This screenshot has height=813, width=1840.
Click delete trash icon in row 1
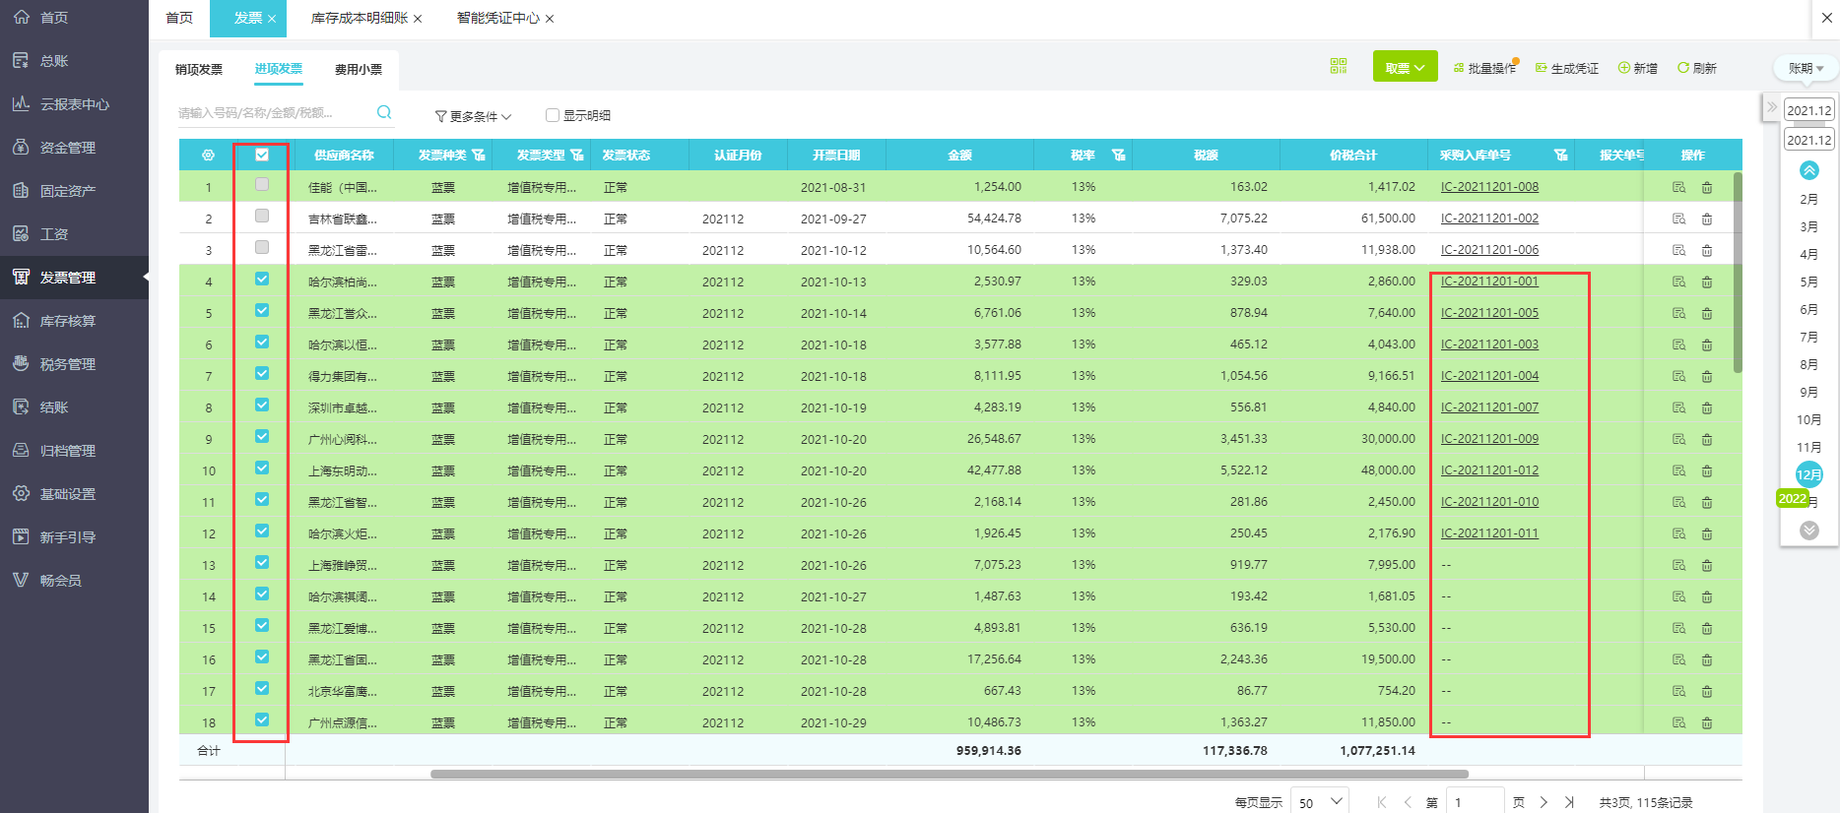click(x=1707, y=188)
